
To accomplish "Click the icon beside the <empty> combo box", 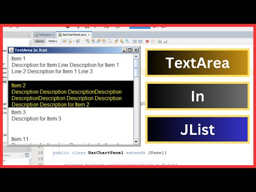I will pos(27,155).
